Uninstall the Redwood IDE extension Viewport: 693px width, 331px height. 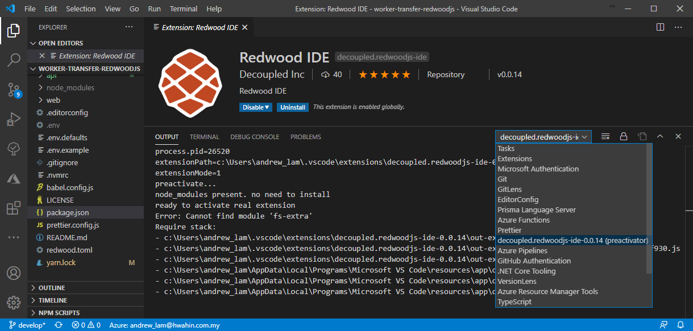(x=293, y=107)
